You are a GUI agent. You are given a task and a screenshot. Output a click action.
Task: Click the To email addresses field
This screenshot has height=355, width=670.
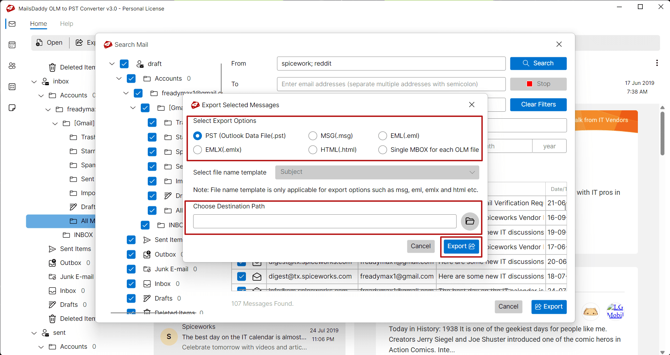[391, 84]
